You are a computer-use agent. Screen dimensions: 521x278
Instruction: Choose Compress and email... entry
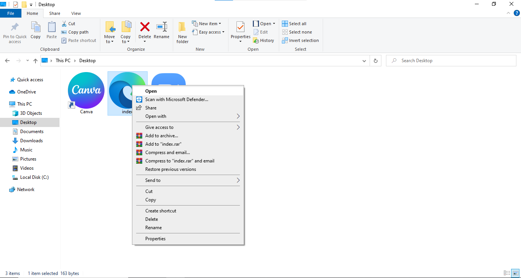point(188,153)
